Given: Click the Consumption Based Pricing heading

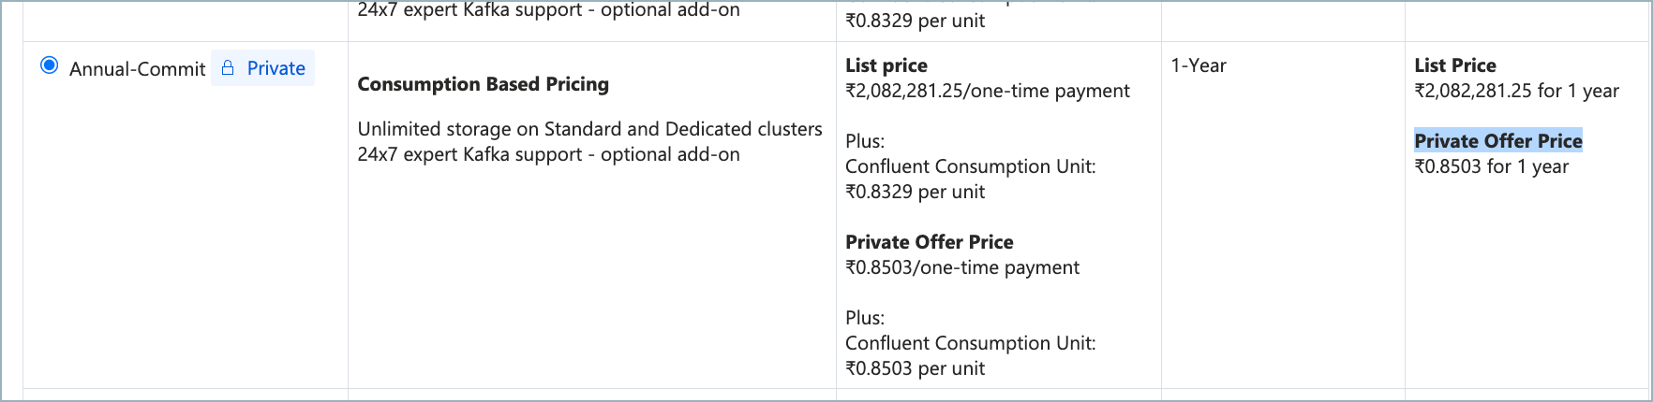Looking at the screenshot, I should pyautogui.click(x=483, y=84).
